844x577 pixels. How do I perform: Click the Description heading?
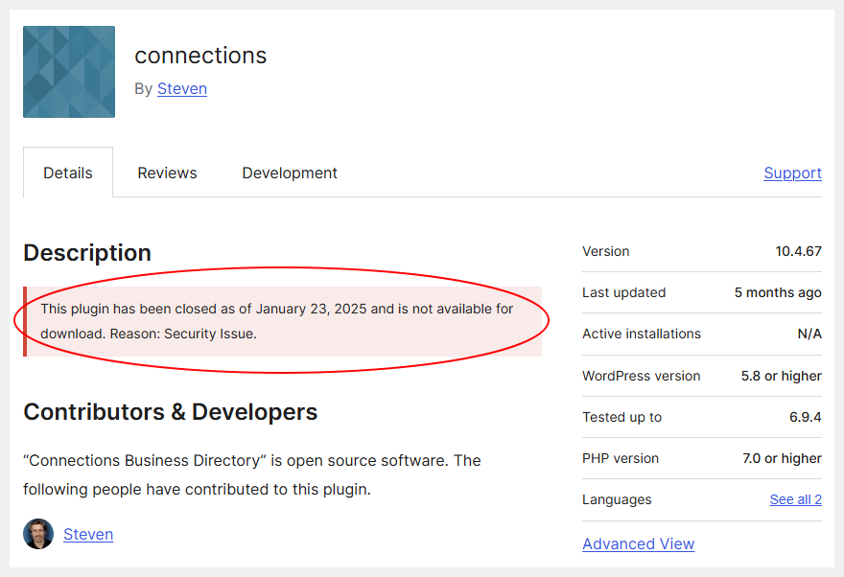(x=87, y=253)
